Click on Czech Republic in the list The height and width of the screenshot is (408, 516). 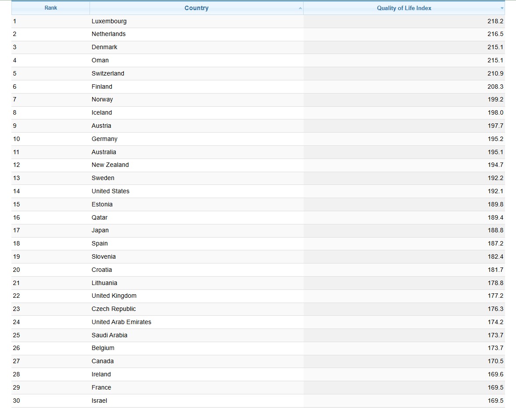(x=114, y=309)
